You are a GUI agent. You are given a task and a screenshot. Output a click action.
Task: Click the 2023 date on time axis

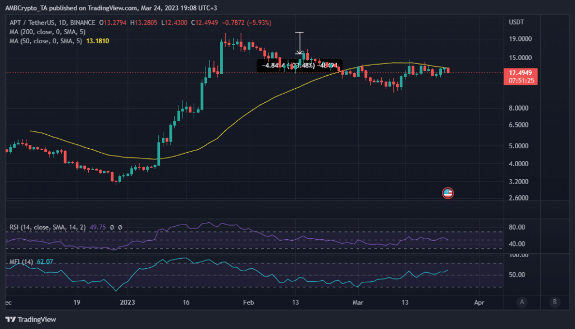[x=129, y=302]
